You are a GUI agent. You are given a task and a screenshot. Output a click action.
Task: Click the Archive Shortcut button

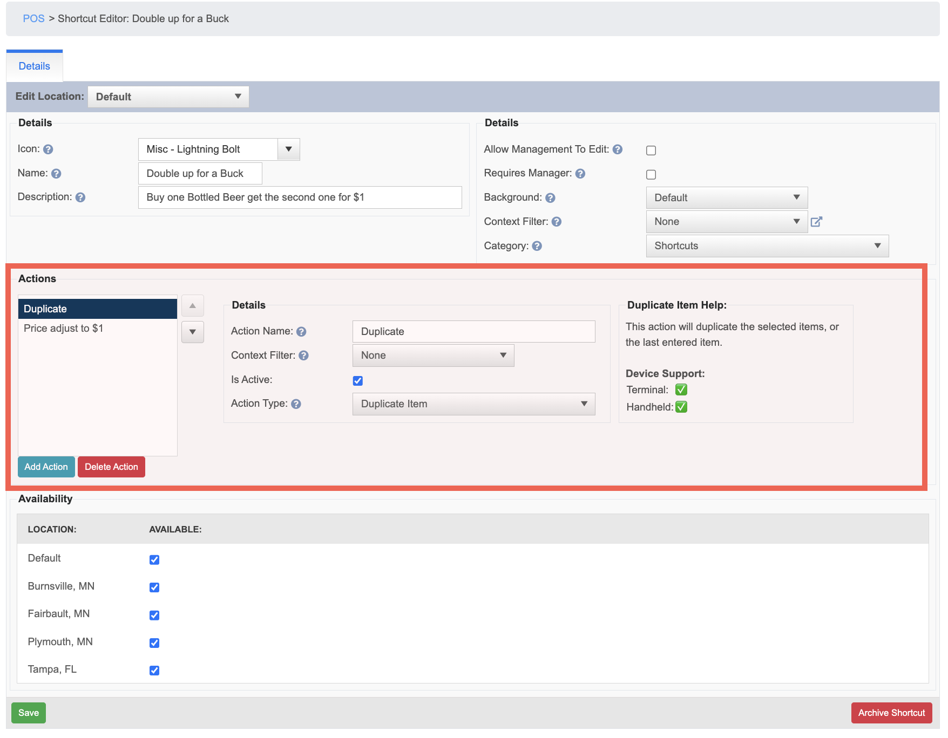point(891,713)
